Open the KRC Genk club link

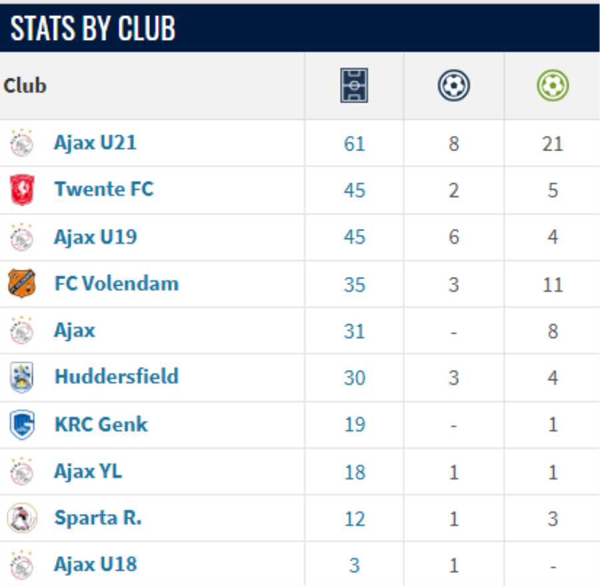pos(101,424)
